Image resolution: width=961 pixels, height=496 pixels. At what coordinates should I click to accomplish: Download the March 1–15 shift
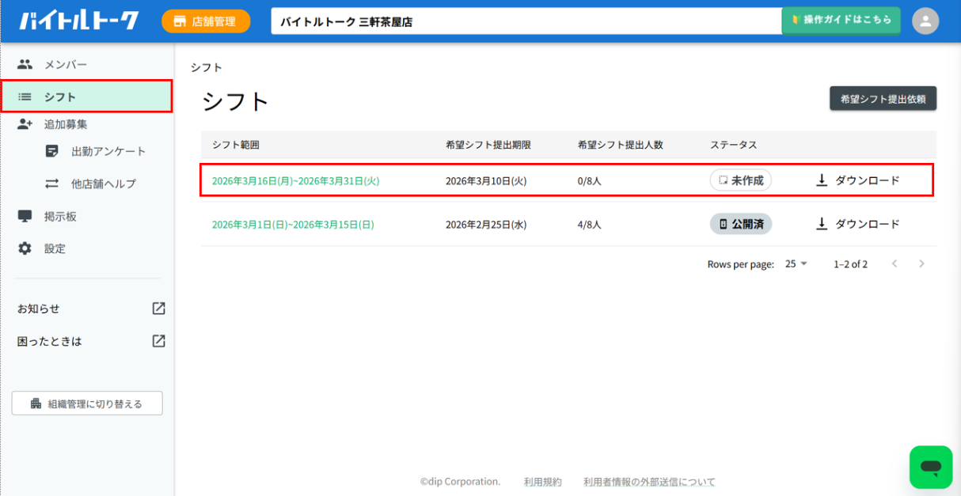858,224
